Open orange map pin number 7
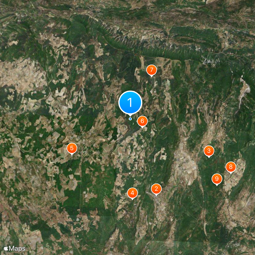255x255 pixels. coord(151,70)
